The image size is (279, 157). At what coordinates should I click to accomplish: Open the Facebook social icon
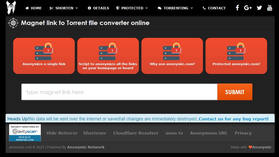[x=237, y=8]
